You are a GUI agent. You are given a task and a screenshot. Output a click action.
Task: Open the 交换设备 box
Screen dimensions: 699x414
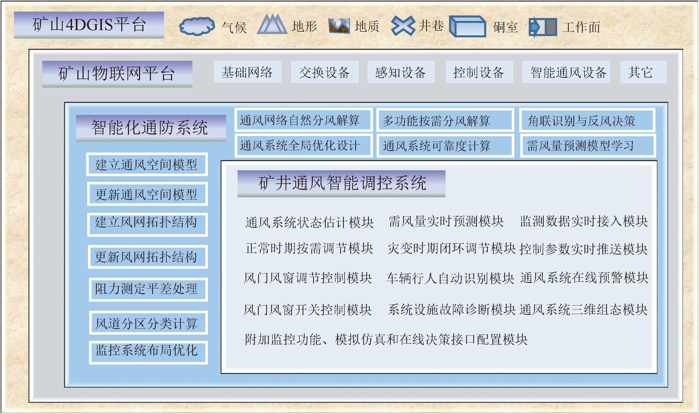tap(325, 72)
